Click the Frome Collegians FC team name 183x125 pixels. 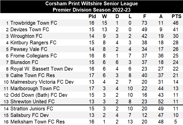pyautogui.click(x=33, y=56)
